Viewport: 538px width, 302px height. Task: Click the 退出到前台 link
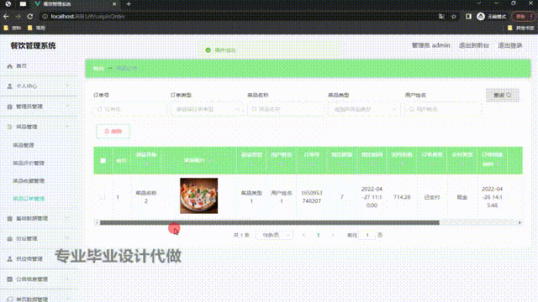(474, 45)
